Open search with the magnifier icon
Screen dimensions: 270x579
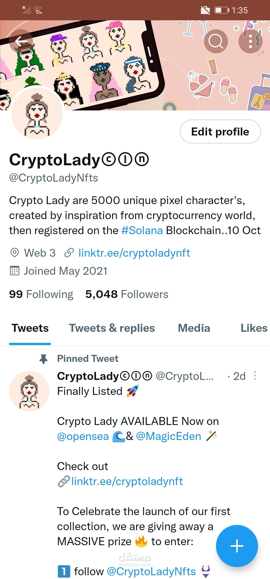tap(216, 41)
